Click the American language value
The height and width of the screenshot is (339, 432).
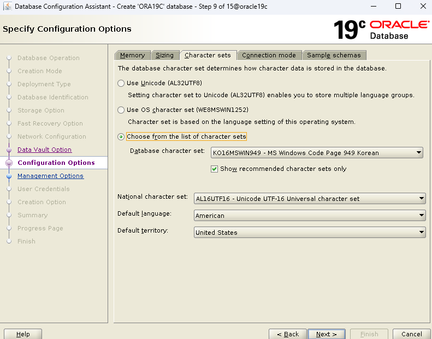pos(210,216)
